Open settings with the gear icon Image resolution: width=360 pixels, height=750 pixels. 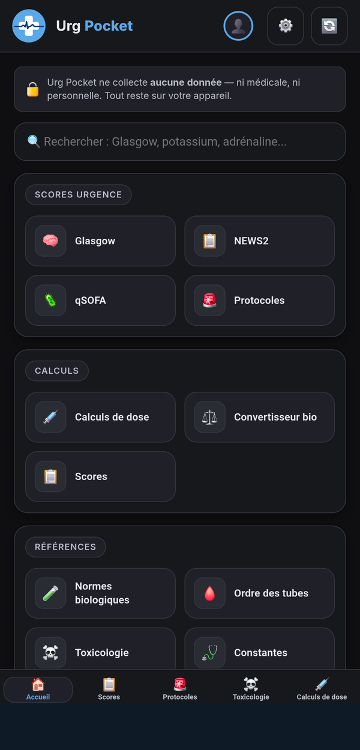286,26
